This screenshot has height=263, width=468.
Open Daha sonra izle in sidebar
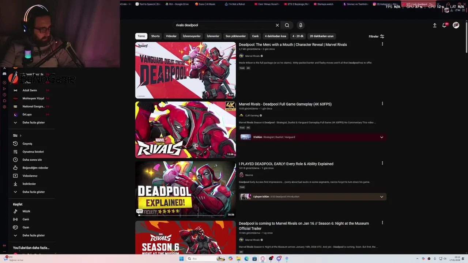coord(31,160)
